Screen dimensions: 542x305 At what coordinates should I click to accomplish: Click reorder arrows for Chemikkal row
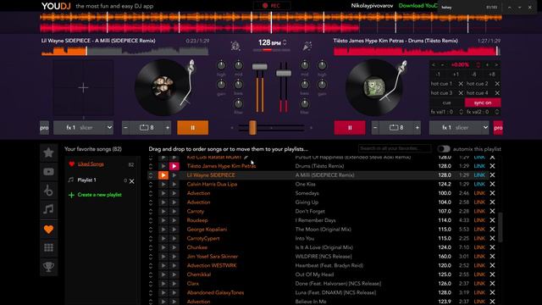(151, 274)
